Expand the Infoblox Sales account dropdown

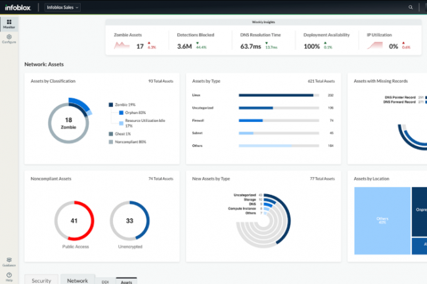pyautogui.click(x=63, y=7)
